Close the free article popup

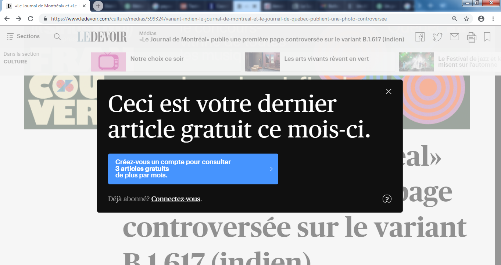coord(389,91)
